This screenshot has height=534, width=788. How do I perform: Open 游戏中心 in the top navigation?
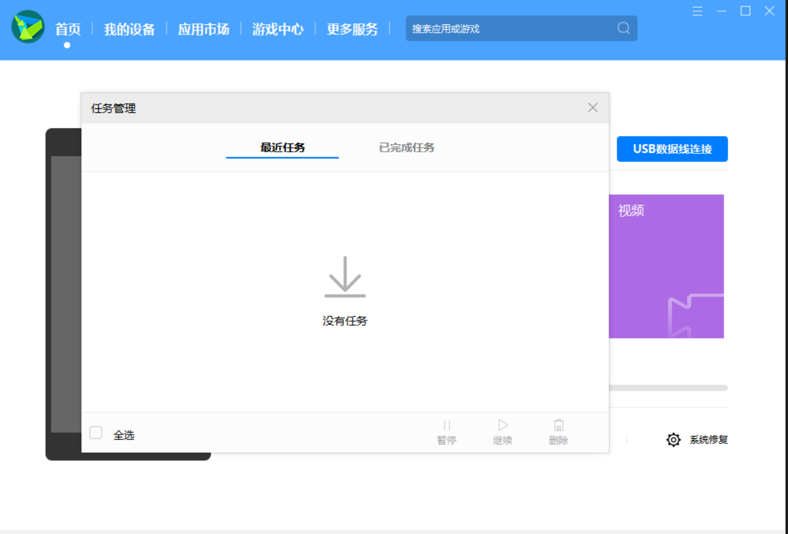(x=277, y=29)
